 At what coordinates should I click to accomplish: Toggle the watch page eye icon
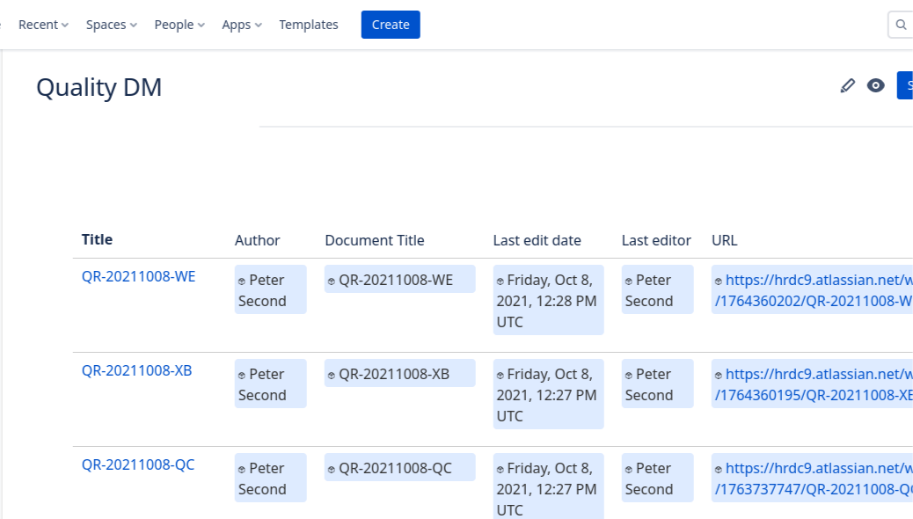[875, 85]
